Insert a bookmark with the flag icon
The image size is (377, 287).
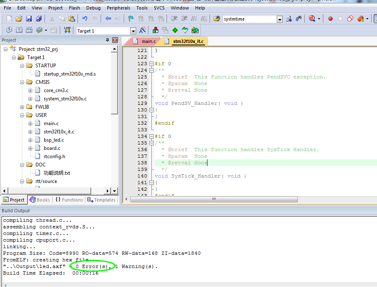131,19
